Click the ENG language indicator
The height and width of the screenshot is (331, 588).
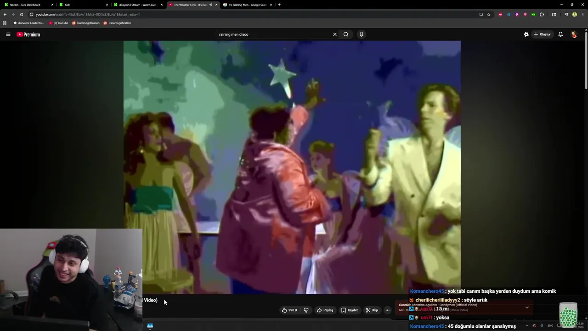pyautogui.click(x=550, y=325)
